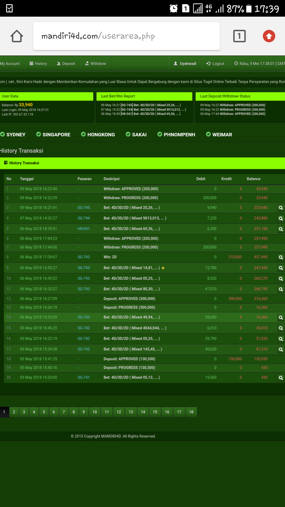Click magnifier on the HK-041 bet row
The height and width of the screenshot is (507, 285).
tap(281, 229)
